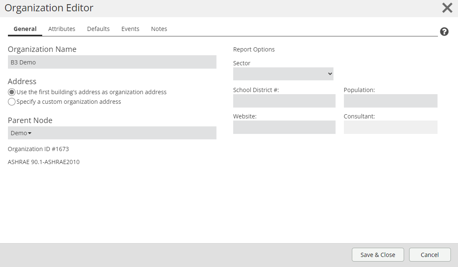This screenshot has width=458, height=267.
Task: Click the Save & Close button
Action: click(x=378, y=255)
